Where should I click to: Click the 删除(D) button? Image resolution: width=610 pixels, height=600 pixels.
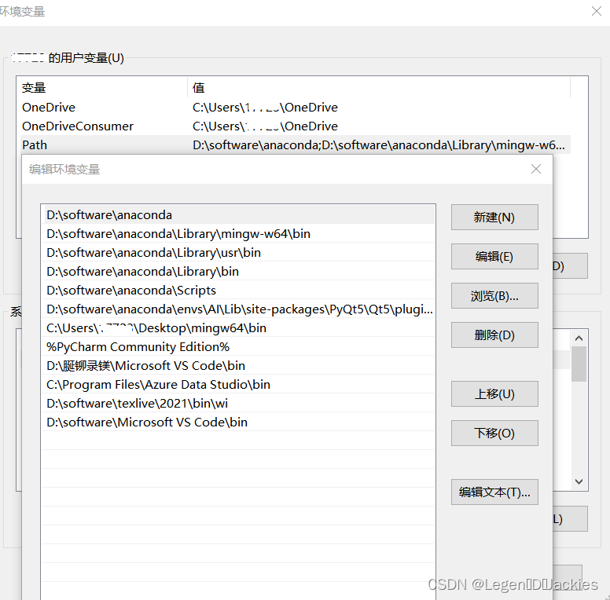(494, 335)
